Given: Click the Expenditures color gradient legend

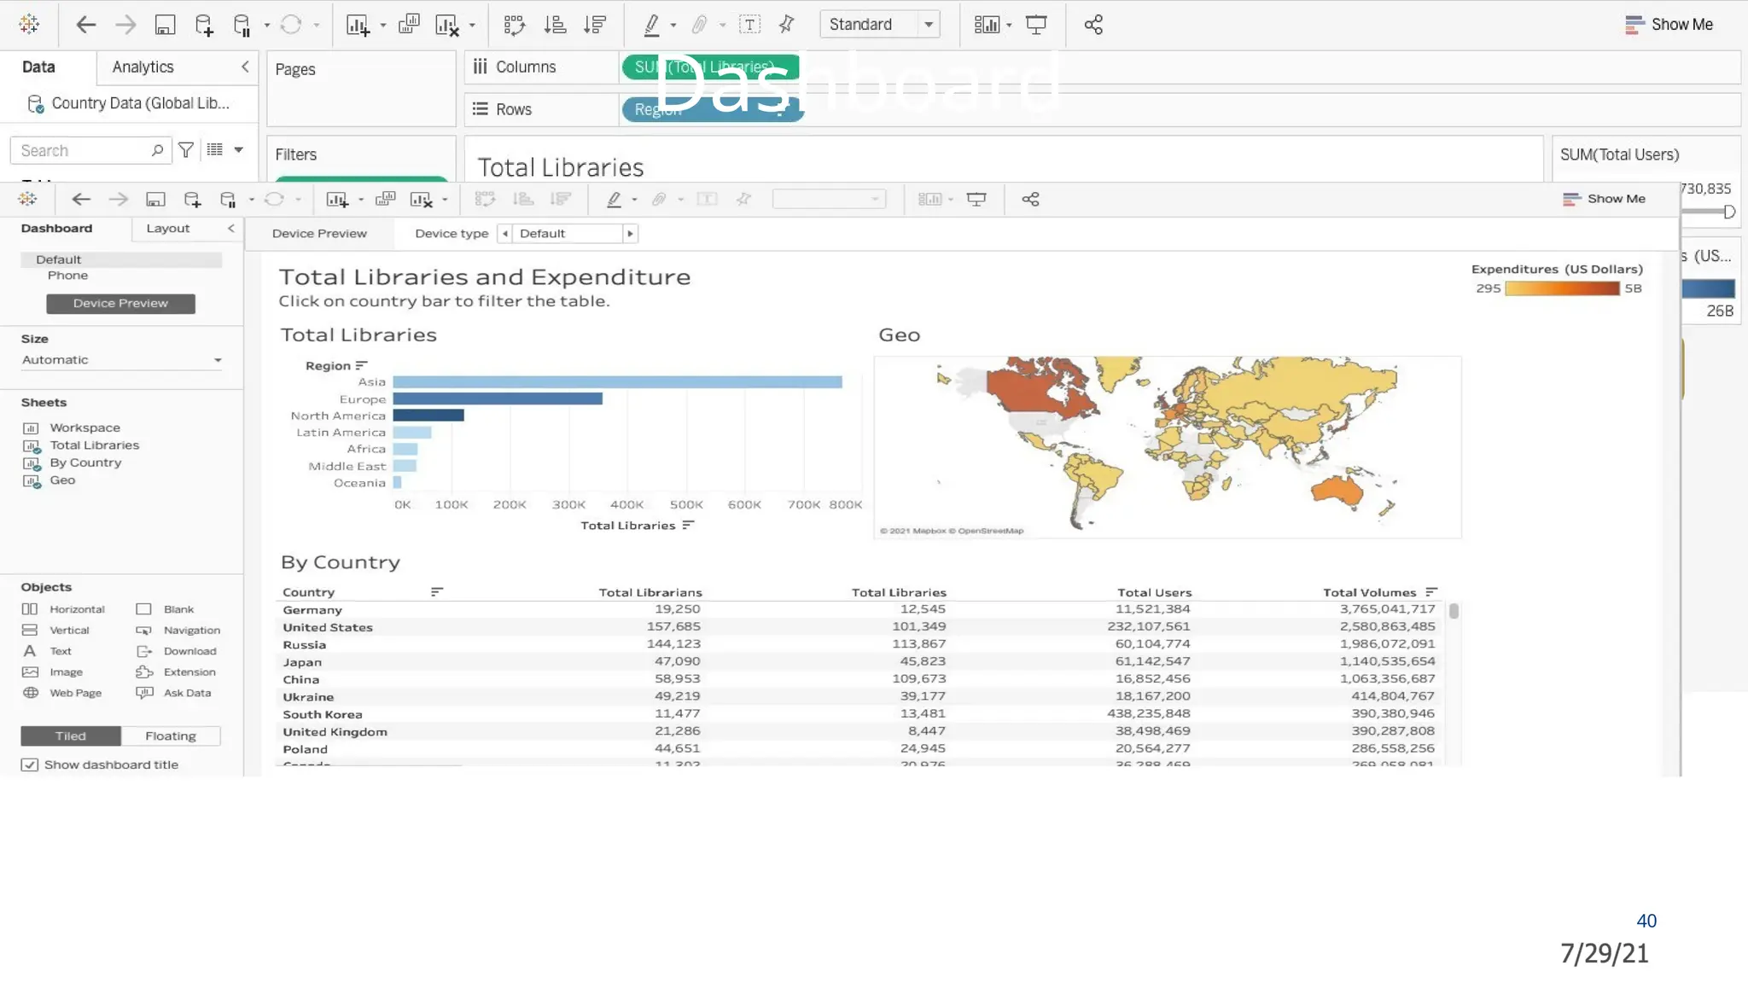Looking at the screenshot, I should (1562, 288).
